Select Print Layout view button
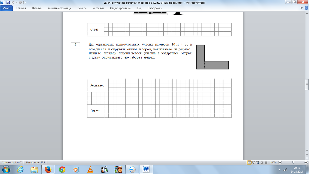 pos(249,163)
